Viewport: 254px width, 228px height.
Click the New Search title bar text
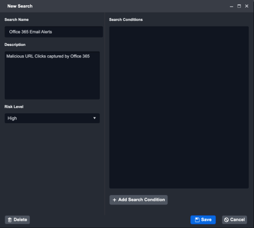coord(20,6)
